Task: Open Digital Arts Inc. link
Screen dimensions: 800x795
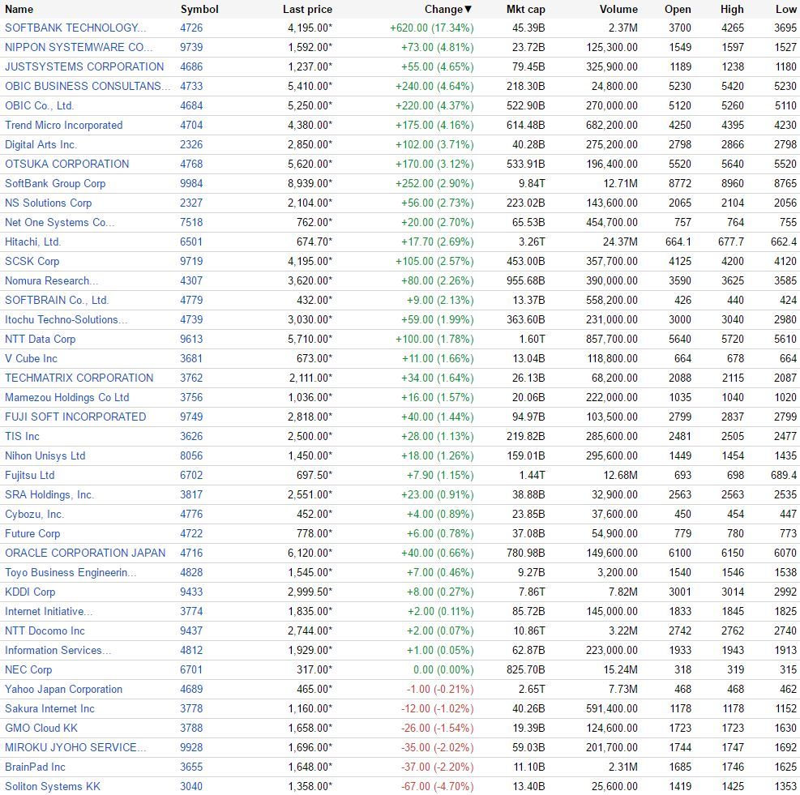Action: tap(41, 144)
